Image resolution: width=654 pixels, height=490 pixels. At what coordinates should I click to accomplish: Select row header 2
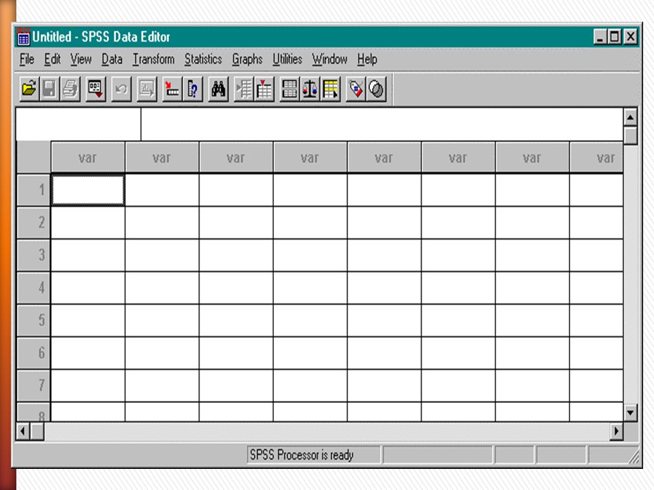click(x=34, y=223)
